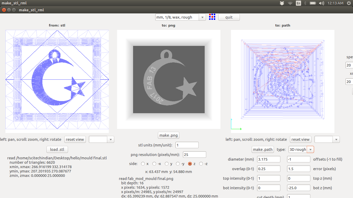Open the Wi-Fi network indicator
353x198 pixels.
point(290,3)
